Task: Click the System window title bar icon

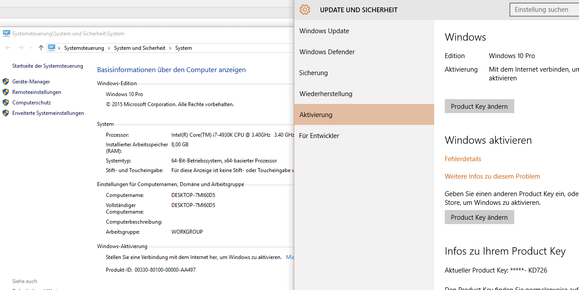Action: tap(7, 33)
